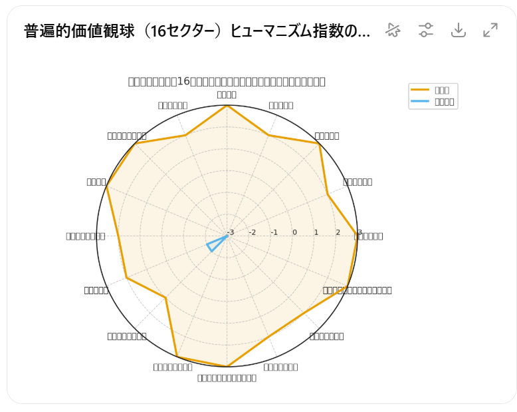Click the -1 radial tick label
Image resolution: width=517 pixels, height=412 pixels.
point(274,232)
